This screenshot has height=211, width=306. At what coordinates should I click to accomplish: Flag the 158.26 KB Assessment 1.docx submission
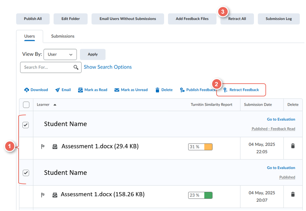tap(43, 195)
